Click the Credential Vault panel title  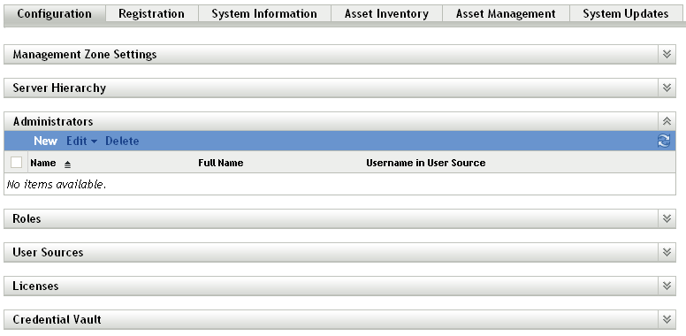[x=57, y=319]
